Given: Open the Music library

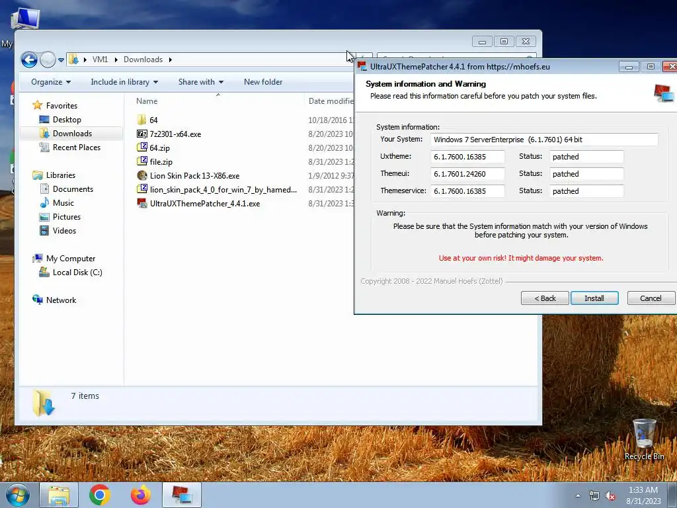Looking at the screenshot, I should (x=63, y=202).
